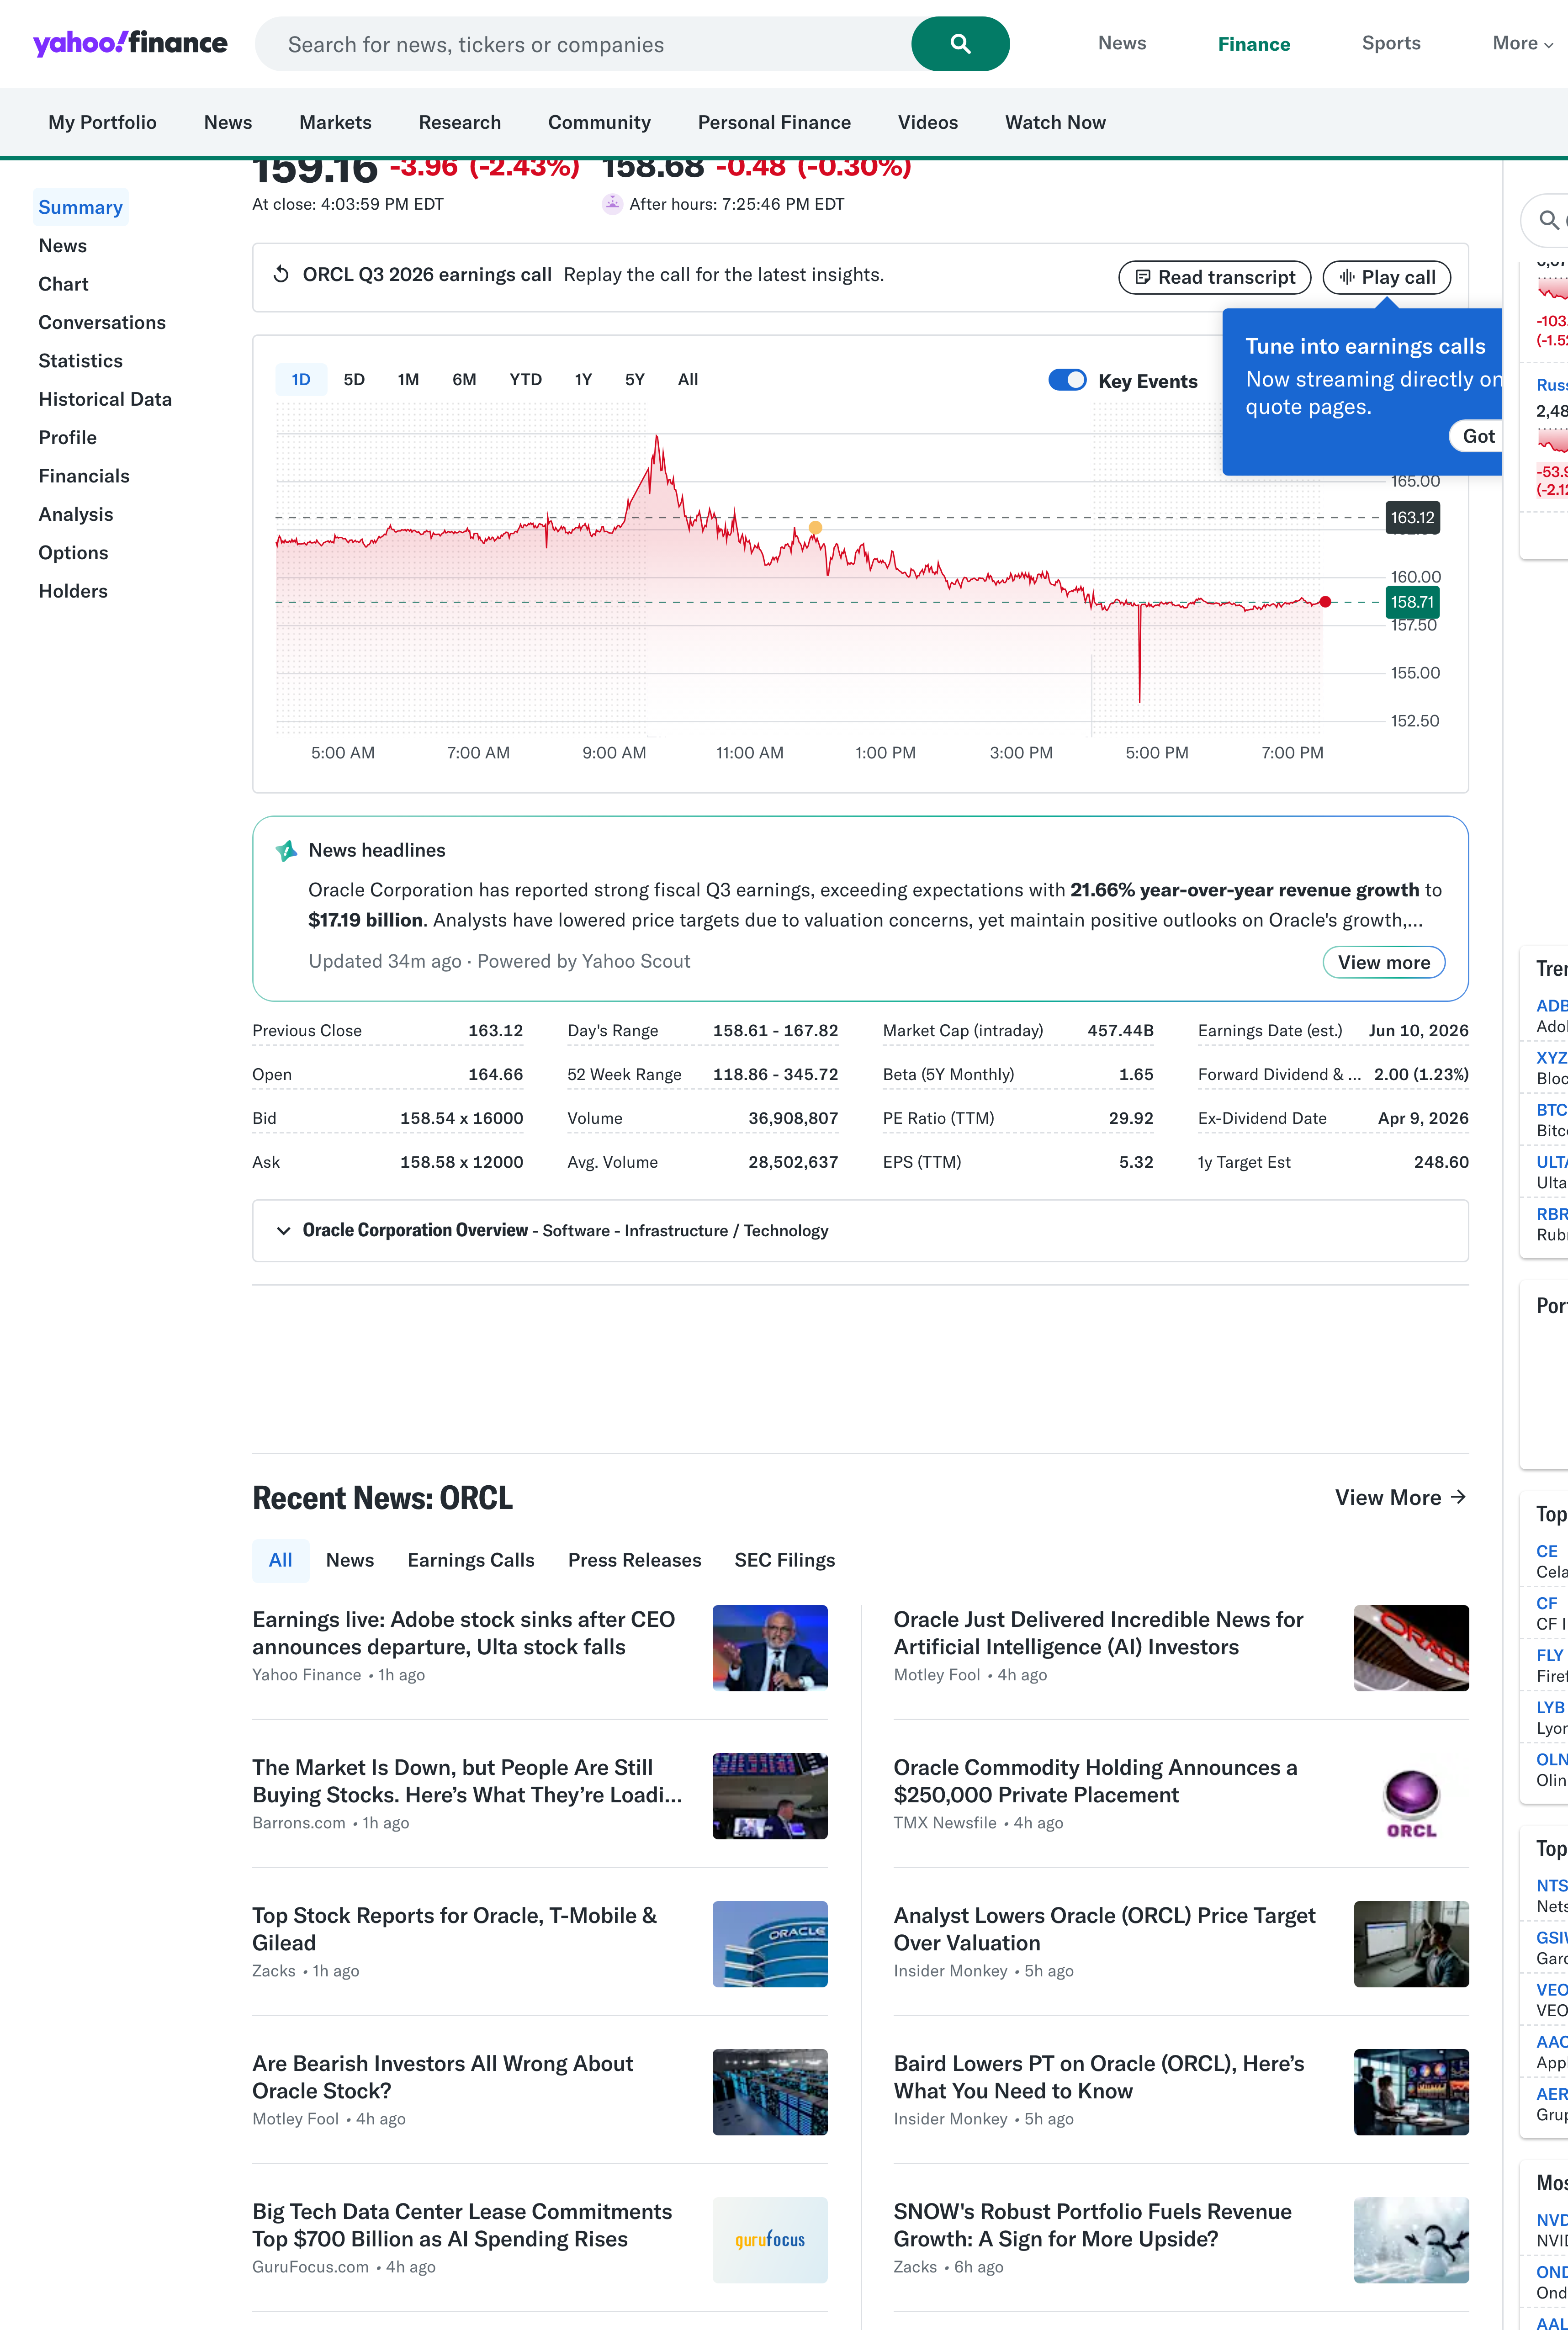Click the Play call audio waveform icon

(1346, 277)
